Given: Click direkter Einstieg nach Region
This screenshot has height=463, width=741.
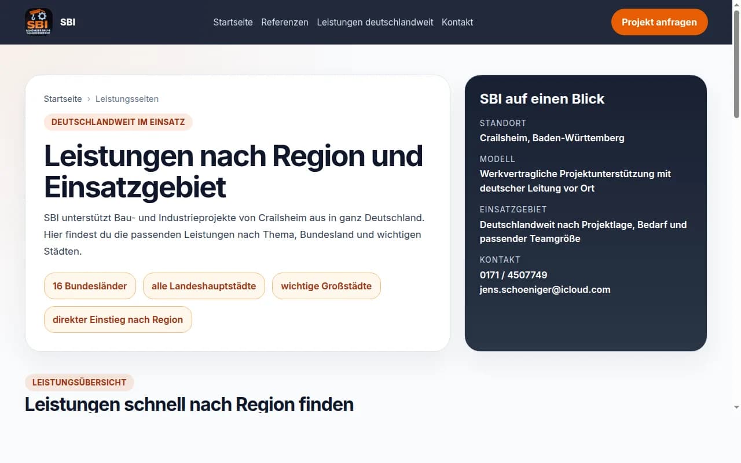Looking at the screenshot, I should pyautogui.click(x=118, y=319).
